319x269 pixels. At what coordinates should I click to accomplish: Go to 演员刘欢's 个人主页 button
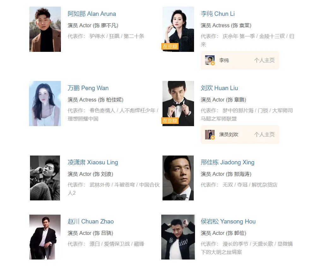264,135
